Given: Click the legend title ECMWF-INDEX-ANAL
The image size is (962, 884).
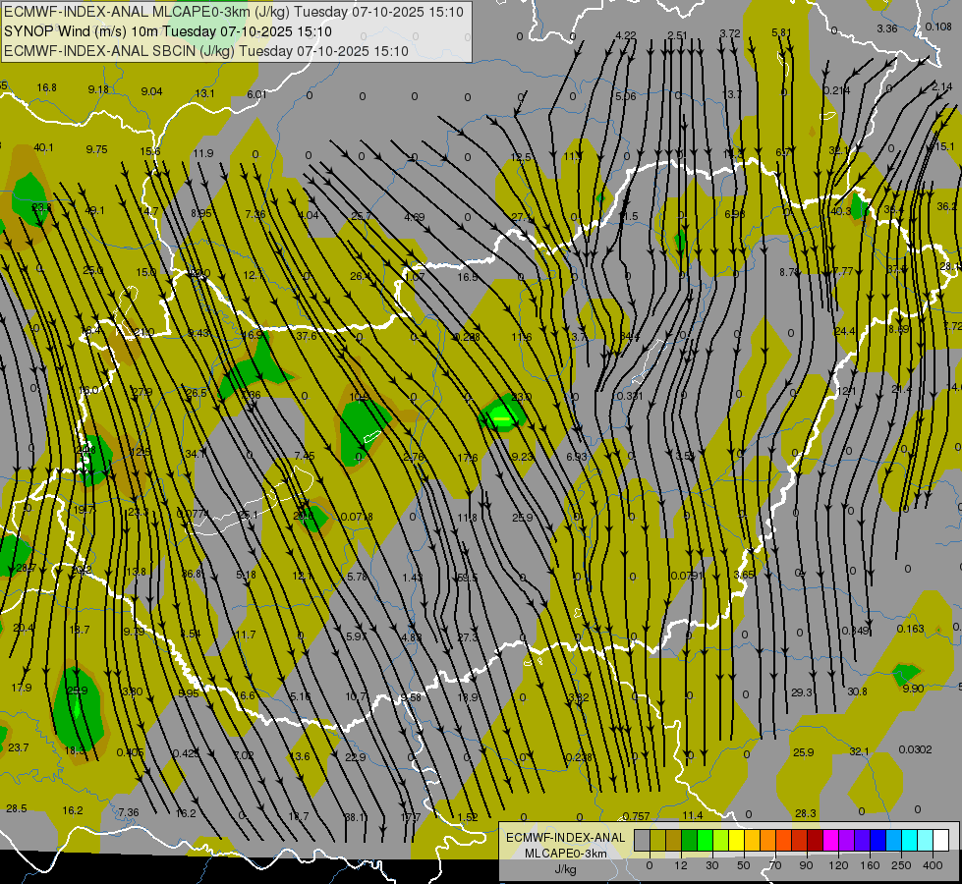Looking at the screenshot, I should point(565,837).
